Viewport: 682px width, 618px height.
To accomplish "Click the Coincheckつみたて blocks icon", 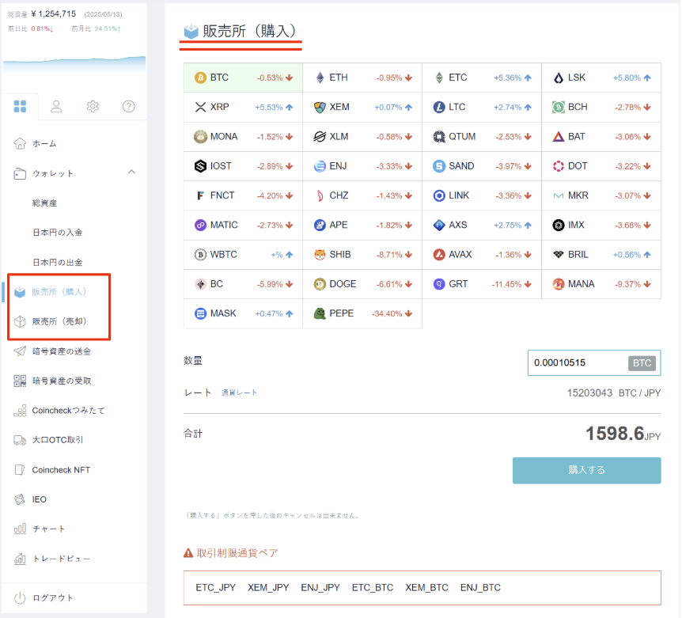I will 20,411.
